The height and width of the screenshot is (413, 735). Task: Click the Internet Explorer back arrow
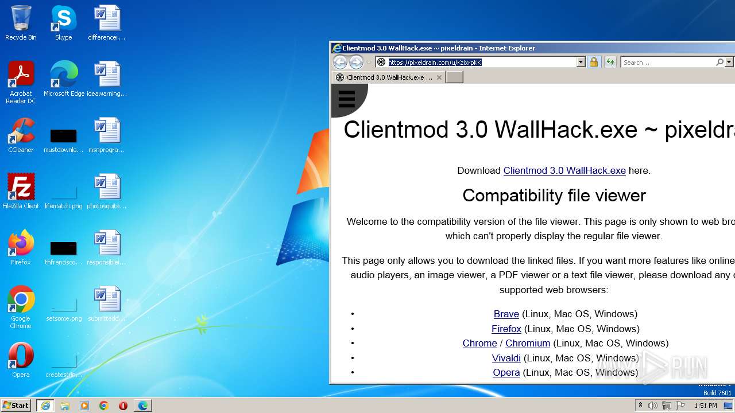tap(340, 62)
